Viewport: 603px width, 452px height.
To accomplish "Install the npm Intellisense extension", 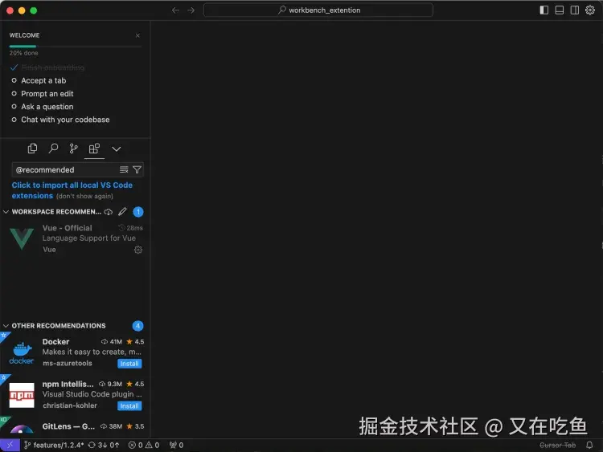I will [129, 406].
